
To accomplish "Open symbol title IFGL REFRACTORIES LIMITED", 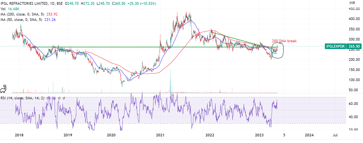I will [x=24, y=4].
